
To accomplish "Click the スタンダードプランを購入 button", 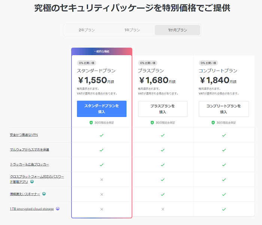I will pyautogui.click(x=101, y=109).
